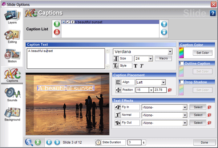Image resolution: width=218 pixels, height=148 pixels.
Task: Click the small slide icon in caption row
Action: (x=64, y=22)
